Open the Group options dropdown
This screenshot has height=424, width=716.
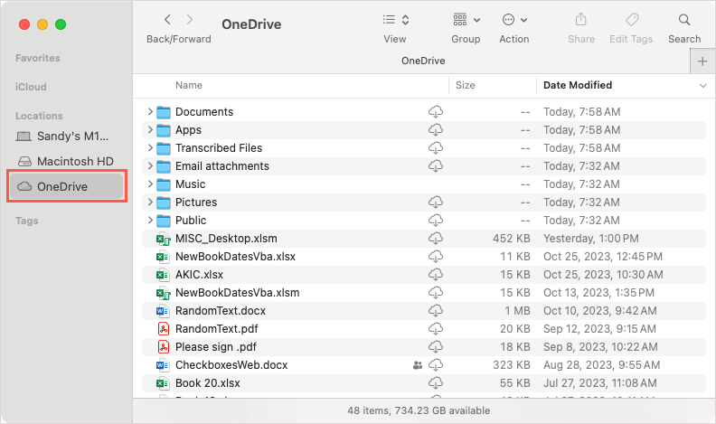click(x=466, y=20)
